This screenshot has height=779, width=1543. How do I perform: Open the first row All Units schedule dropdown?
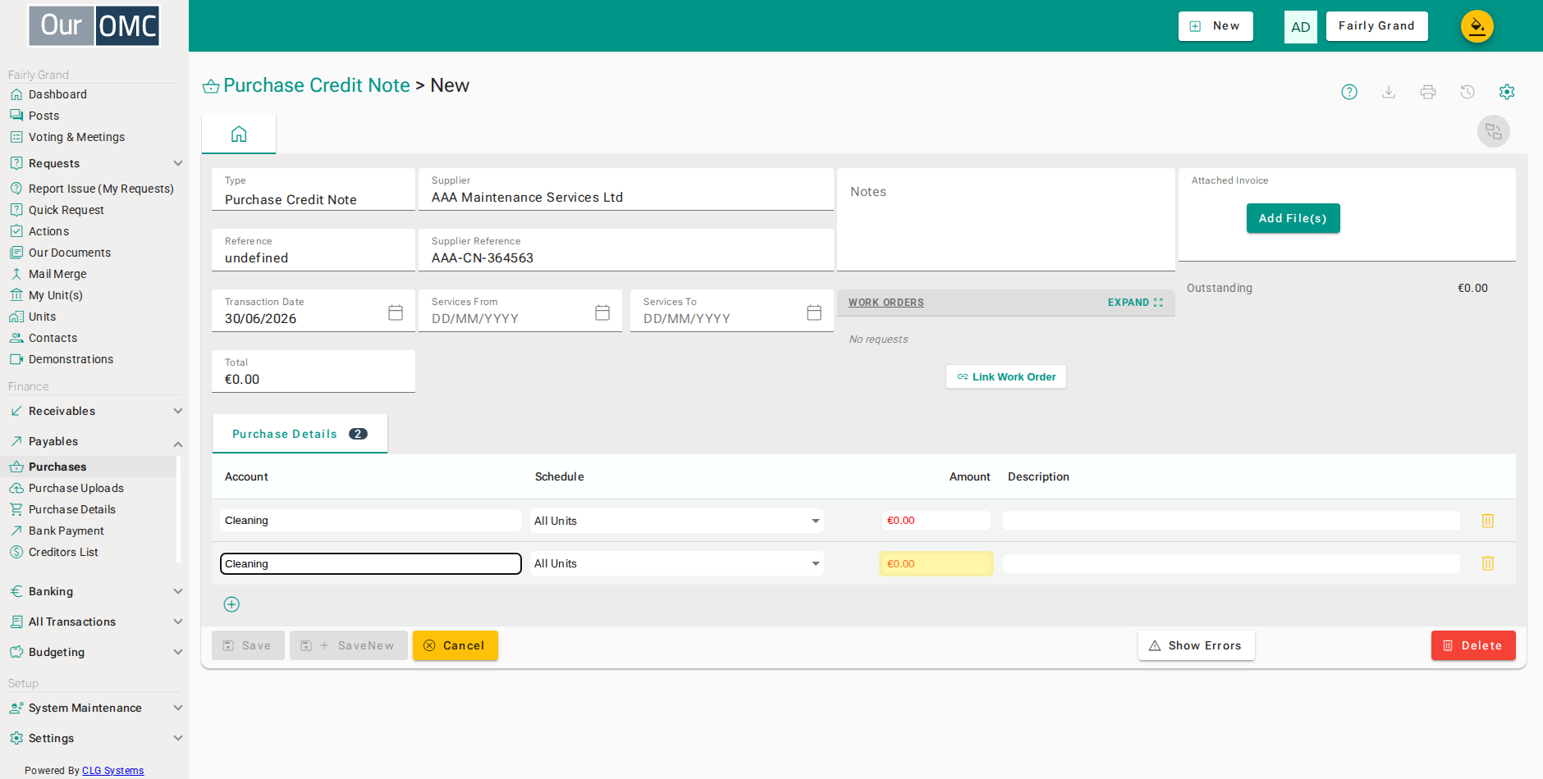click(x=677, y=521)
